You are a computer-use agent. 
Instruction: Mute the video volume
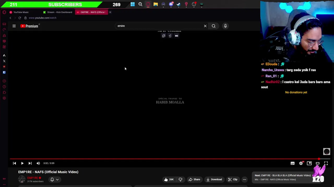(38, 163)
